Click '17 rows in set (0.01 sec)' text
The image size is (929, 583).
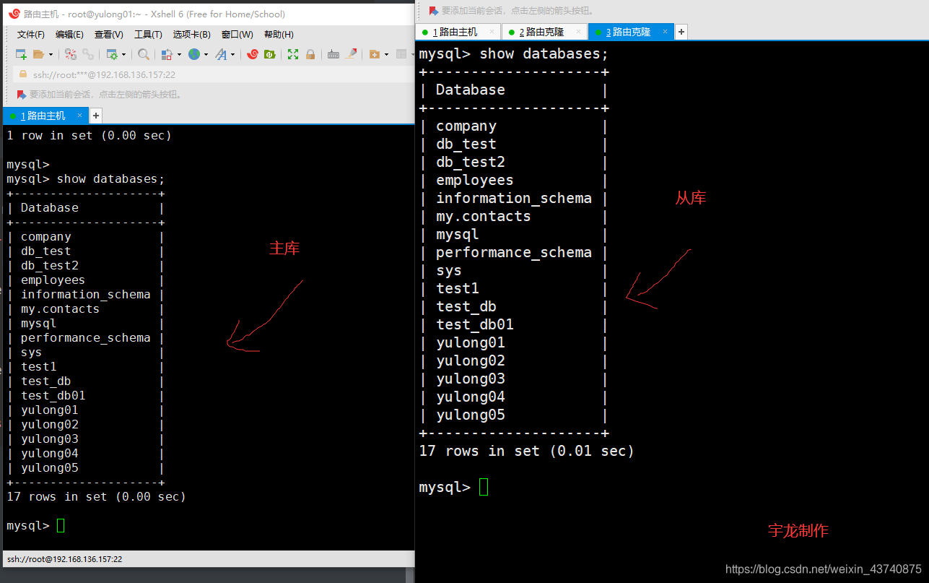(526, 451)
